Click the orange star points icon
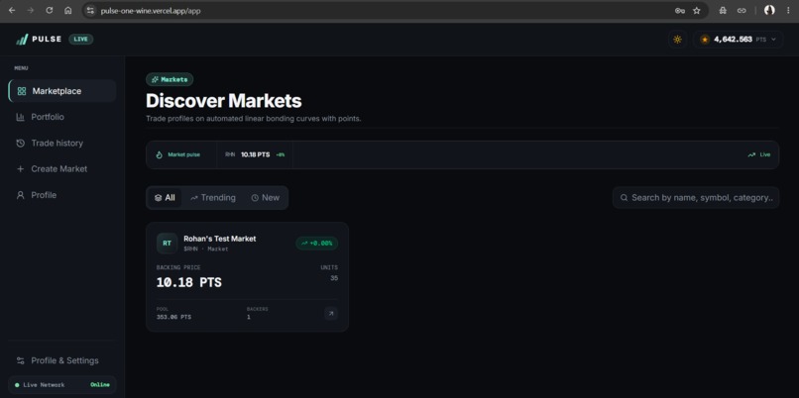Screen dimensions: 799x398 (705, 40)
